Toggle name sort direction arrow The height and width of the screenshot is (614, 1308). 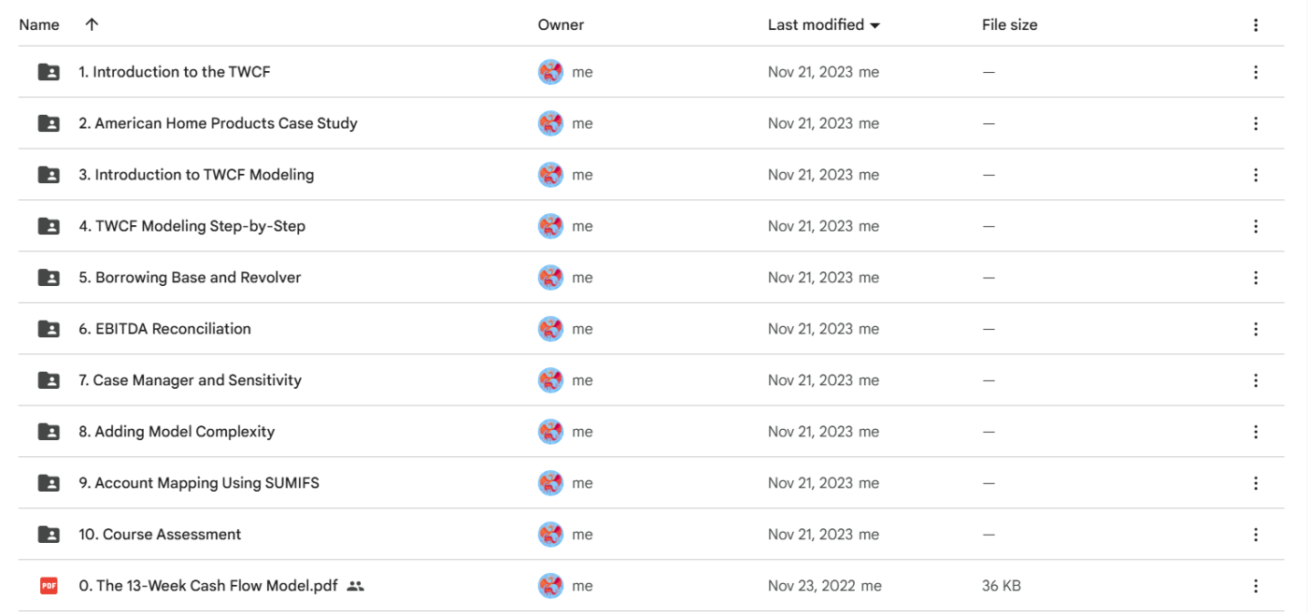92,25
